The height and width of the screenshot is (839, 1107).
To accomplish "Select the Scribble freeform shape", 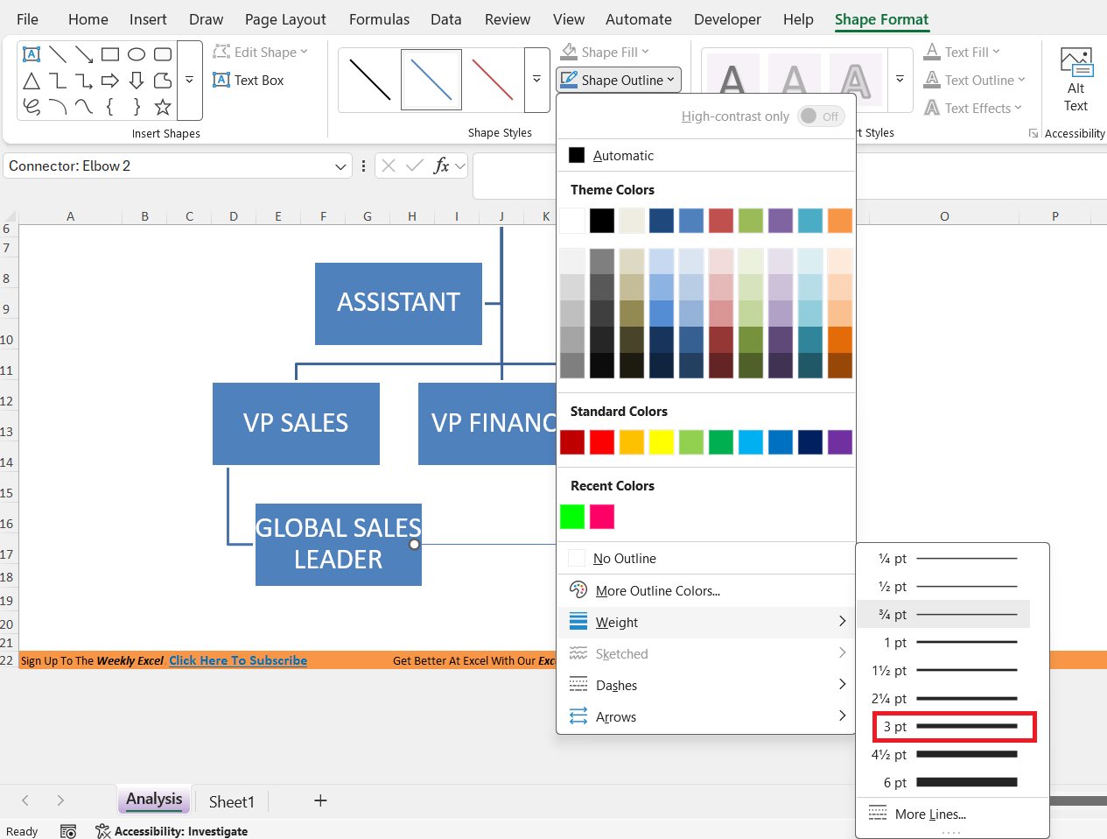I will click(32, 107).
